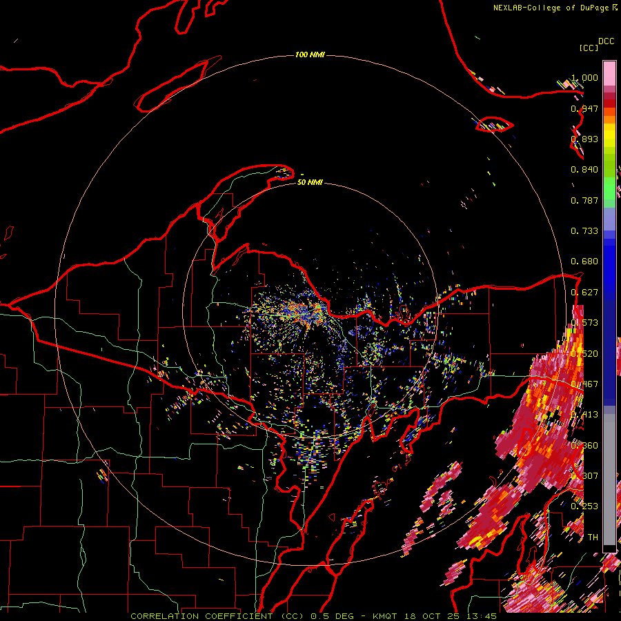Click the 0.947 legend value

point(584,108)
